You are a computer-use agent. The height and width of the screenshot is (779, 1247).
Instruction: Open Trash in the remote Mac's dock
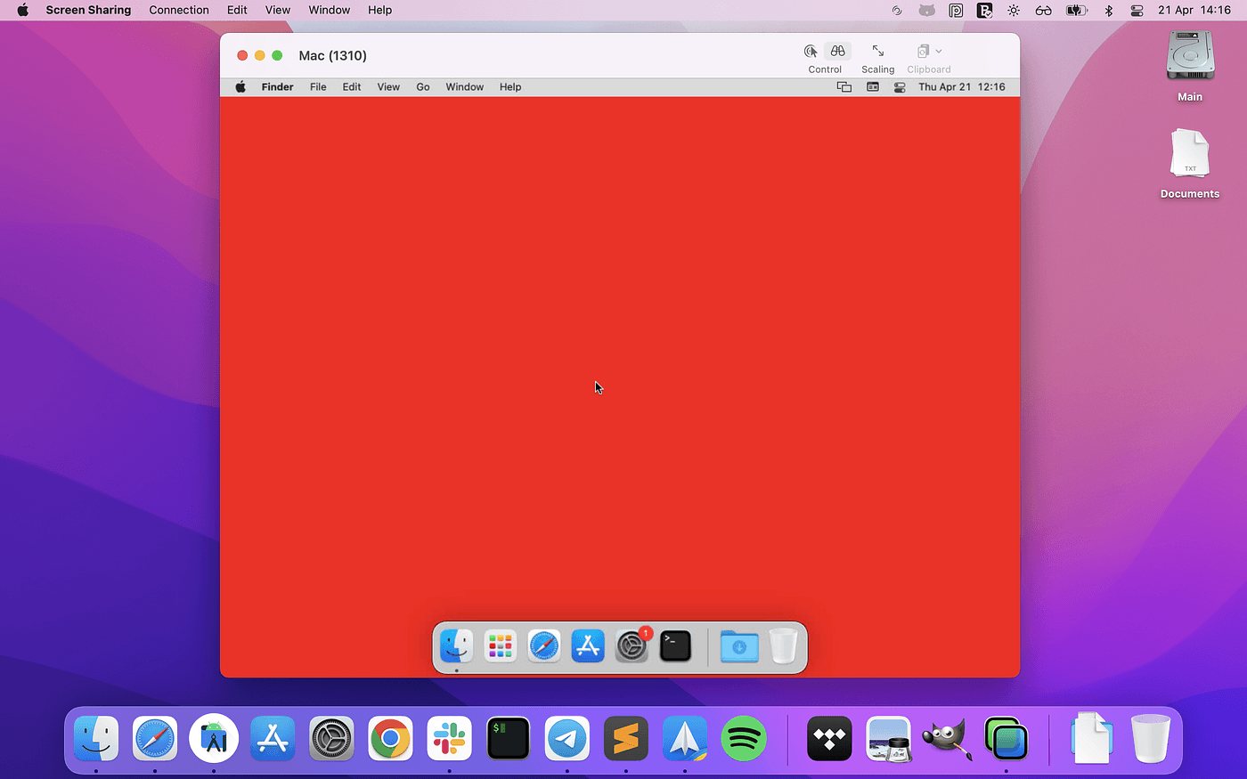click(x=783, y=646)
